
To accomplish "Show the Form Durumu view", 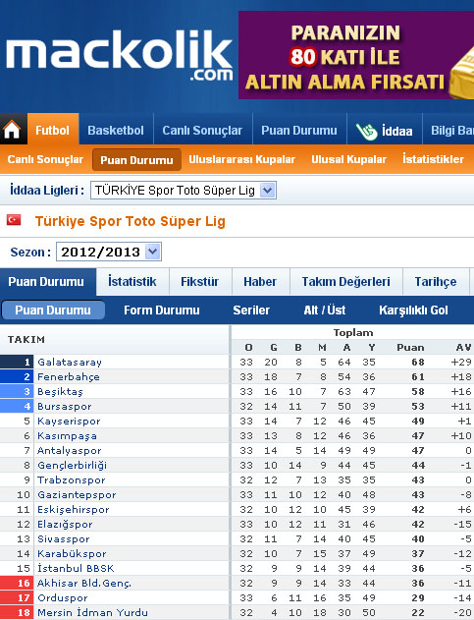I will pos(162,310).
